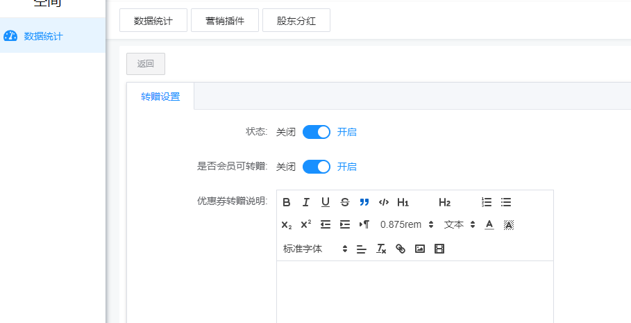
Task: Toggle the ordered list button
Action: click(487, 202)
